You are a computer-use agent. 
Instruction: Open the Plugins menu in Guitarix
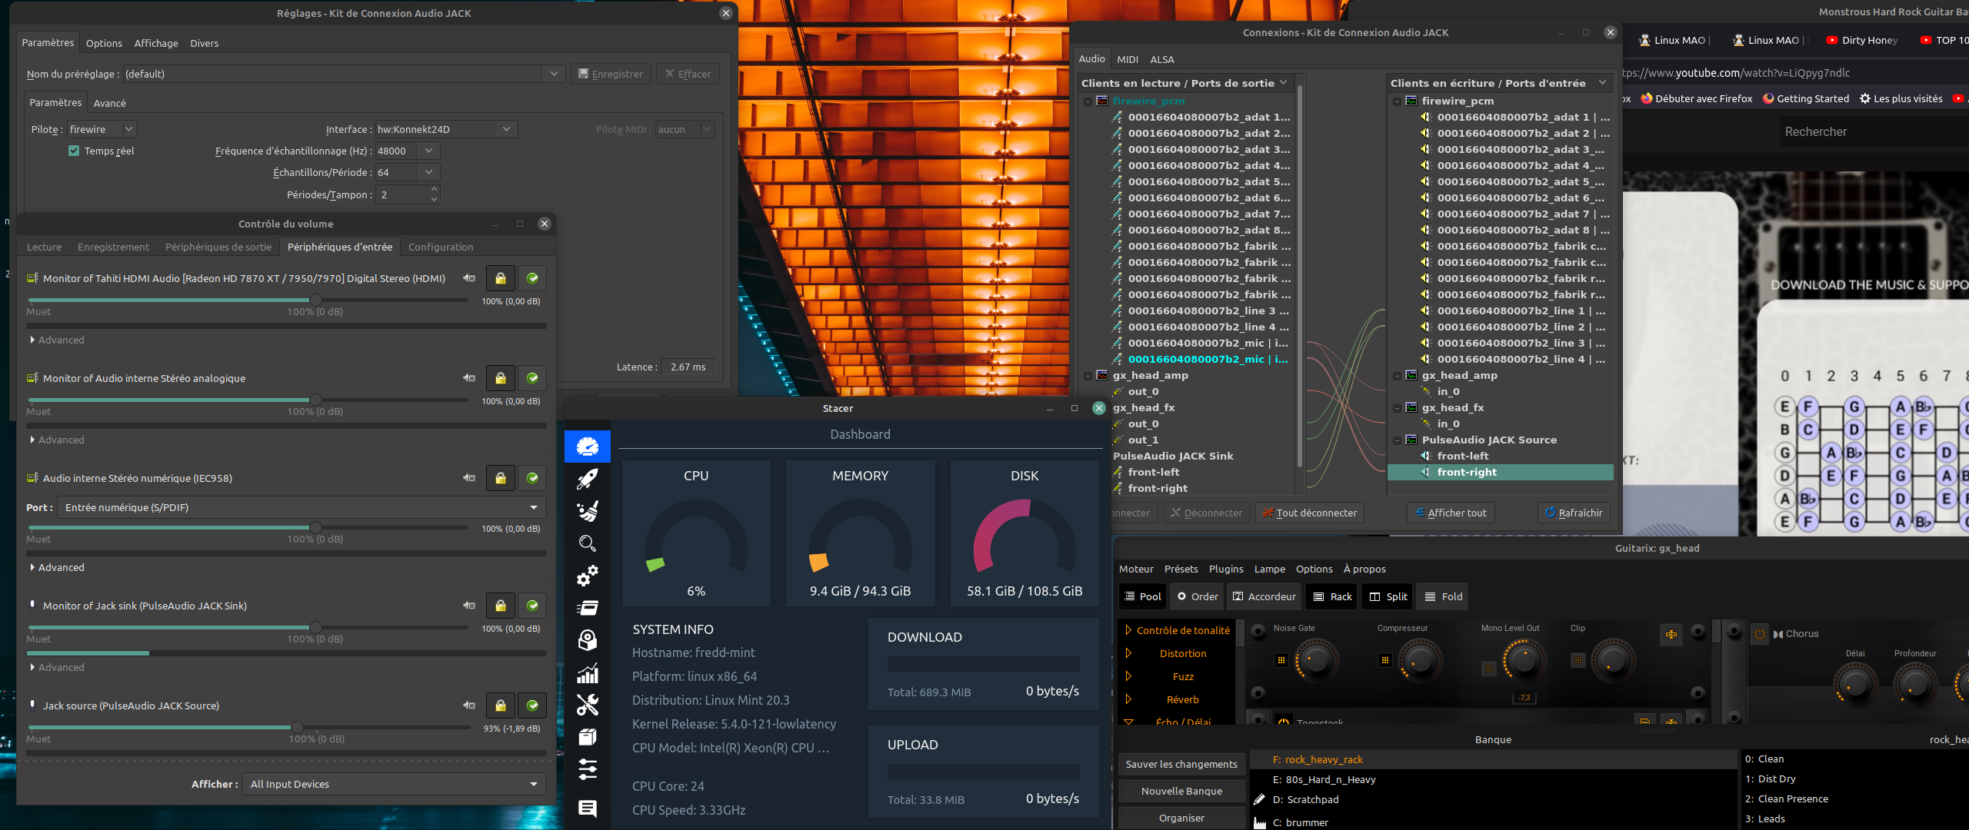[x=1225, y=569]
